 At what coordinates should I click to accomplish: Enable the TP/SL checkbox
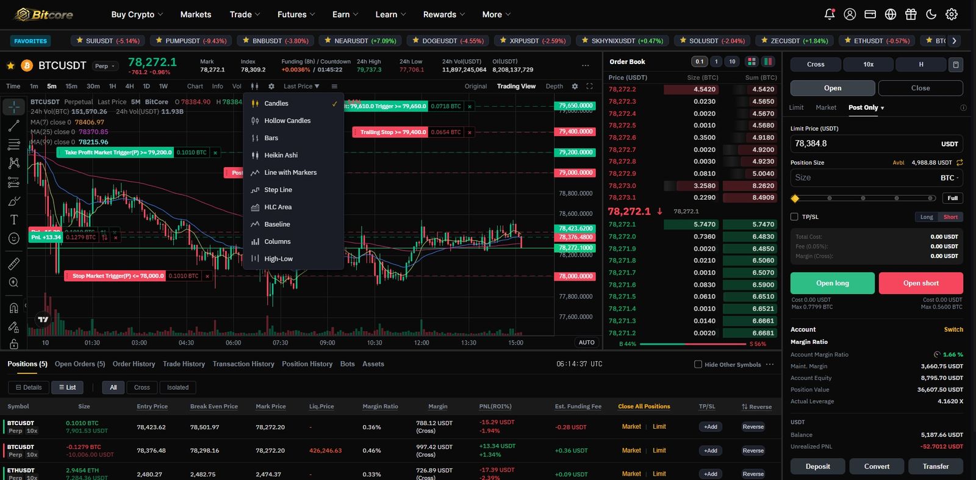click(x=794, y=217)
